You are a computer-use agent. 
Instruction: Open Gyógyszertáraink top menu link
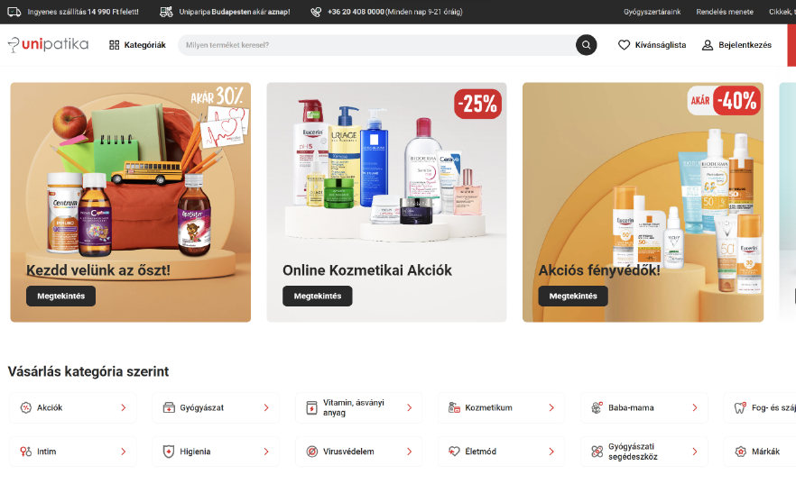tap(652, 12)
